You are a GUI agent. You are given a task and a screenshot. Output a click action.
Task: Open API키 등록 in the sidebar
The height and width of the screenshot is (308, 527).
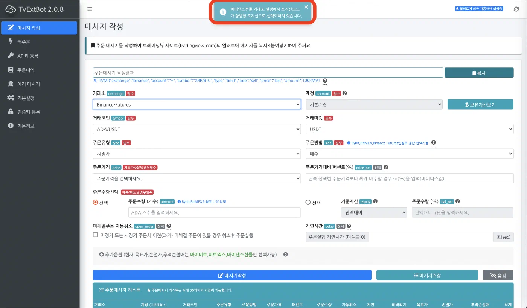pos(39,56)
